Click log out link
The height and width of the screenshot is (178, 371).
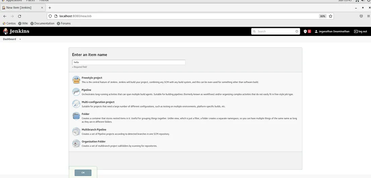(x=361, y=31)
